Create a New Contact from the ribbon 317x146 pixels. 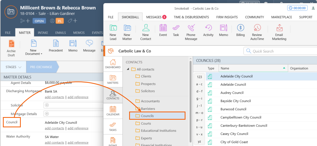145,32
